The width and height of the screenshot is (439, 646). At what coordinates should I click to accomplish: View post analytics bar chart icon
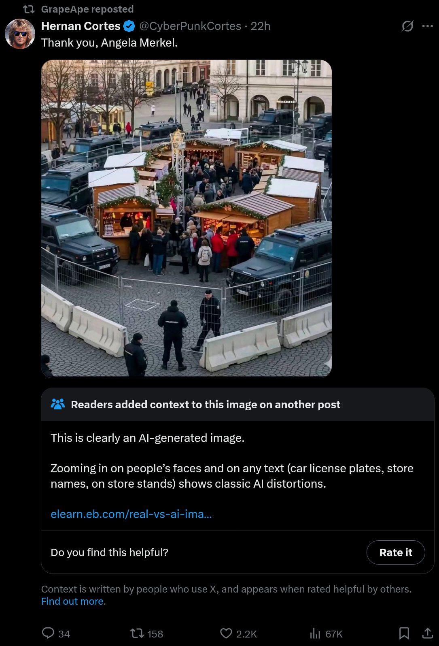point(315,633)
